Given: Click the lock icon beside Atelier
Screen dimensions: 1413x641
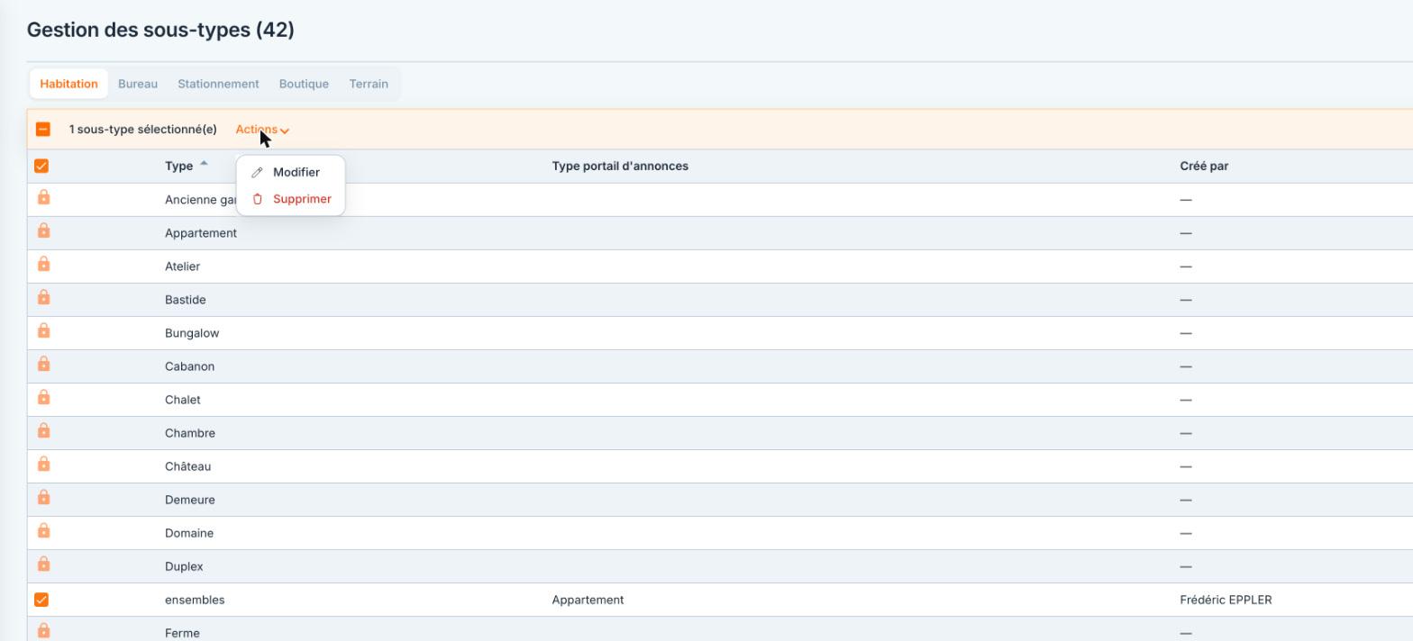Looking at the screenshot, I should pyautogui.click(x=43, y=265).
